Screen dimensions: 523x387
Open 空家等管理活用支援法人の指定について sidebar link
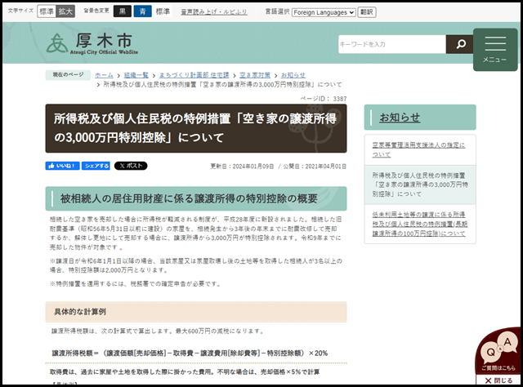point(418,149)
